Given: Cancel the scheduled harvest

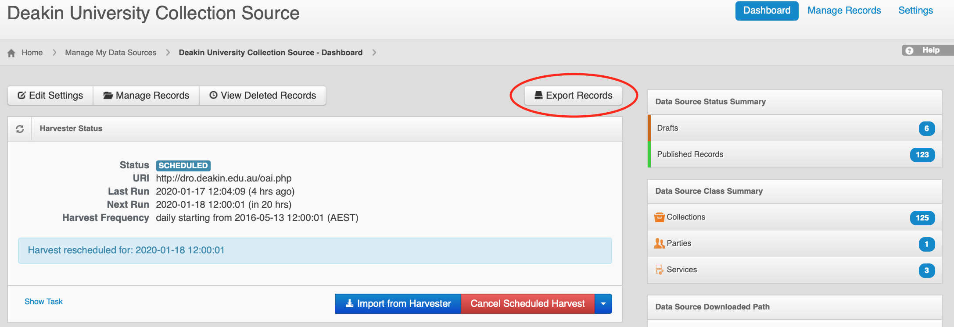Looking at the screenshot, I should click(527, 304).
